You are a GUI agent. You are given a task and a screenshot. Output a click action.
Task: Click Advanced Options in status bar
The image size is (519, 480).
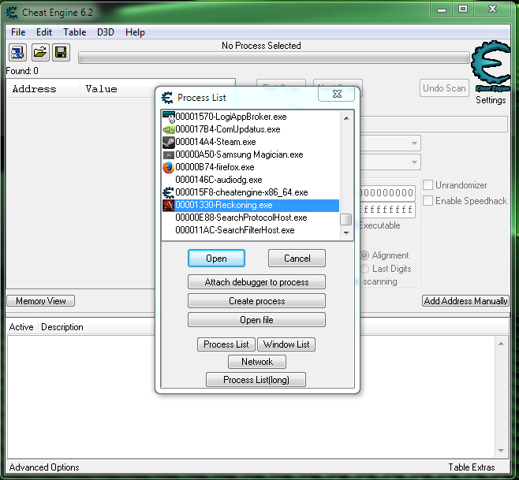pyautogui.click(x=44, y=467)
